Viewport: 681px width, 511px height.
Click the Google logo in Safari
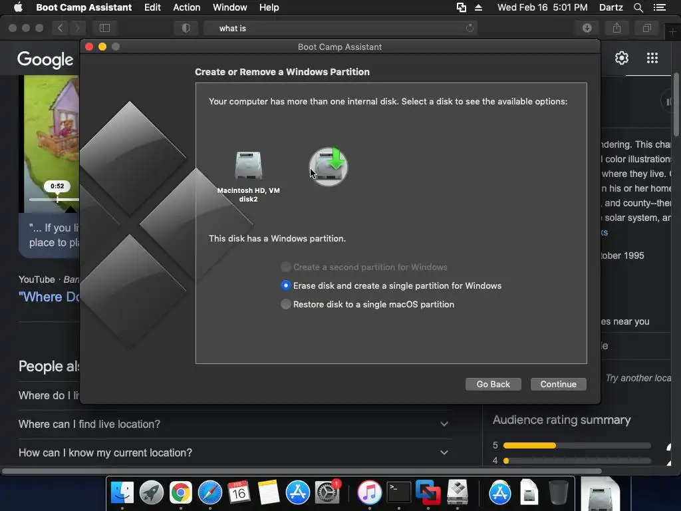tap(45, 59)
